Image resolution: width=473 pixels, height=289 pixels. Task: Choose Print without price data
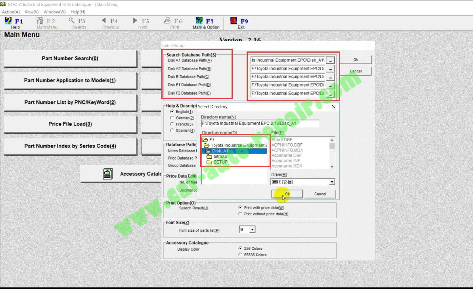tap(240, 214)
